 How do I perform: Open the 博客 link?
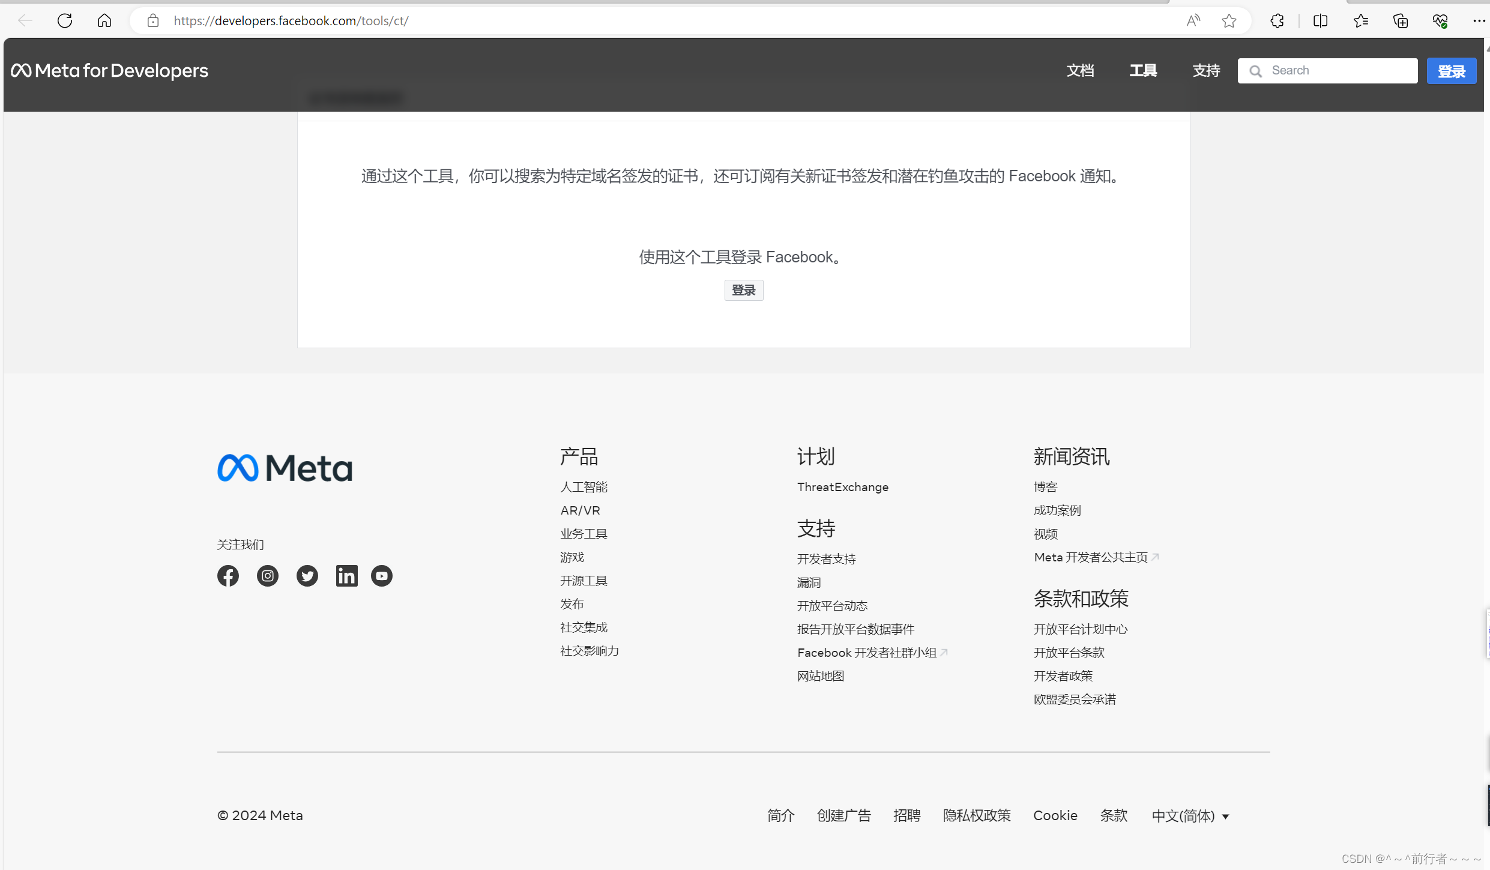point(1046,487)
